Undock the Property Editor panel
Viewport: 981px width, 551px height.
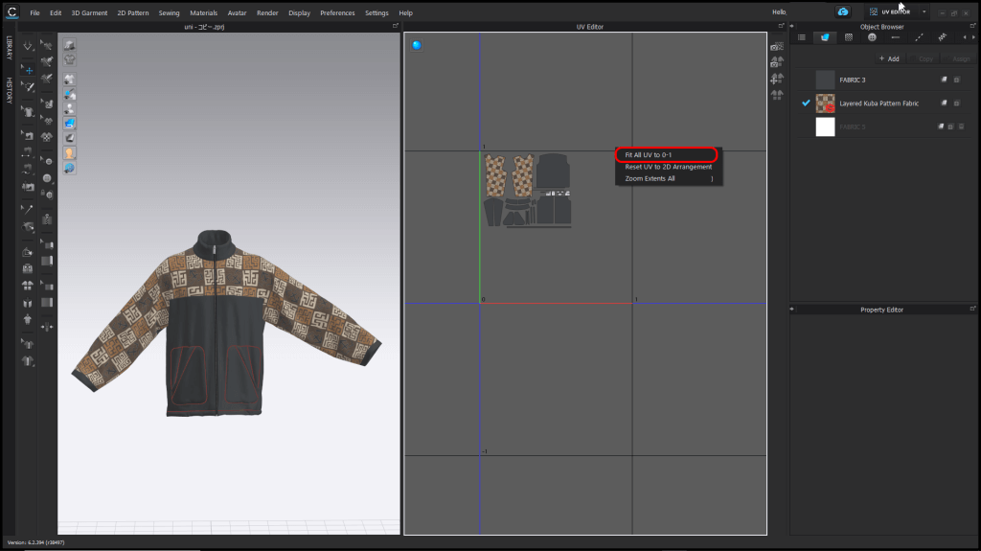(973, 309)
